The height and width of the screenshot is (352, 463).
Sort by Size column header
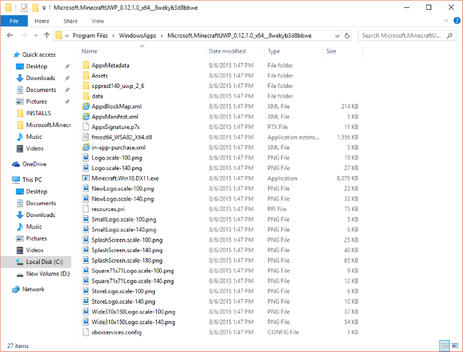click(331, 51)
